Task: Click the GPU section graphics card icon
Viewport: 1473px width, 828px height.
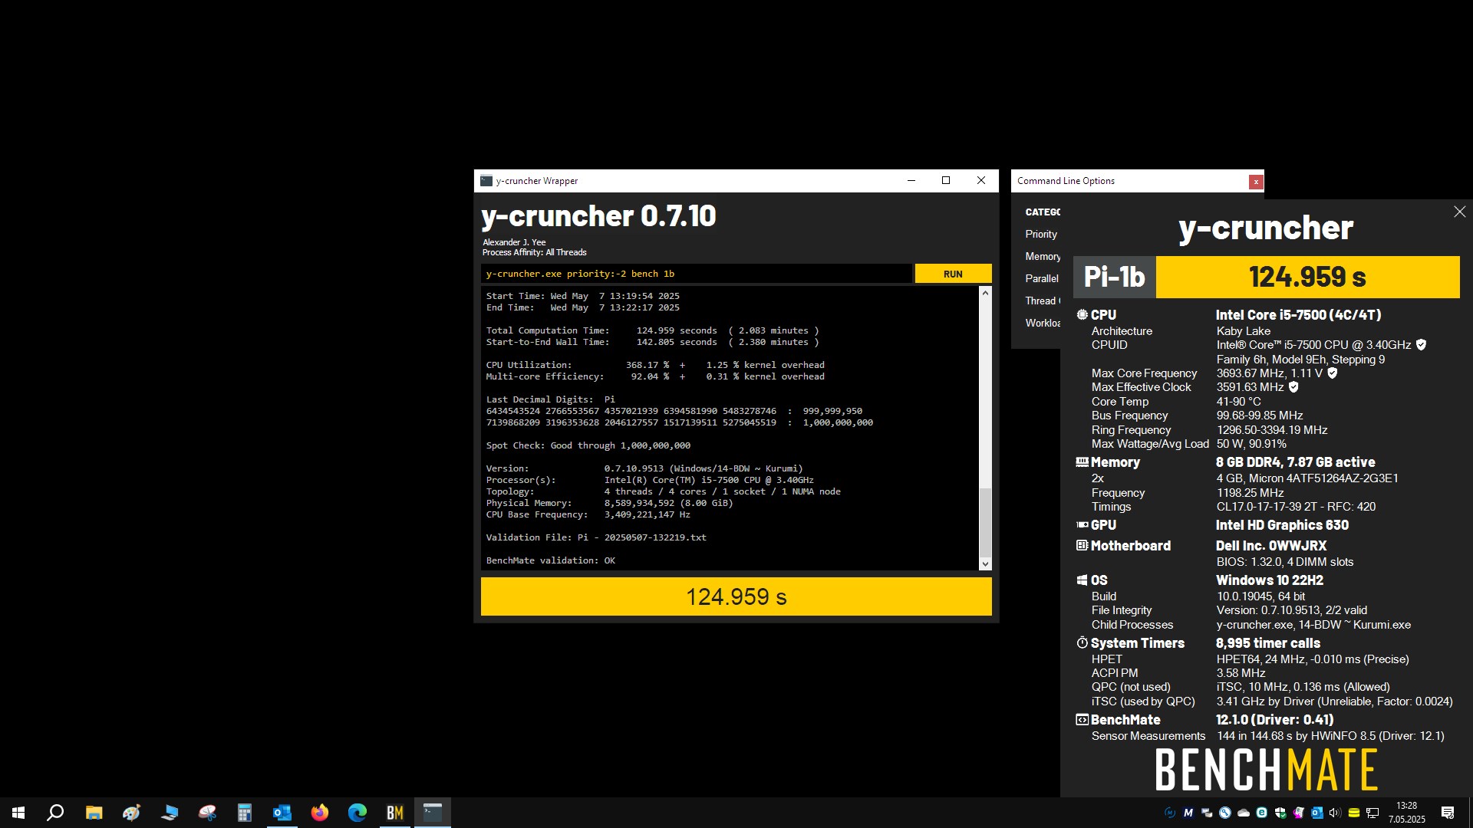Action: pyautogui.click(x=1082, y=525)
